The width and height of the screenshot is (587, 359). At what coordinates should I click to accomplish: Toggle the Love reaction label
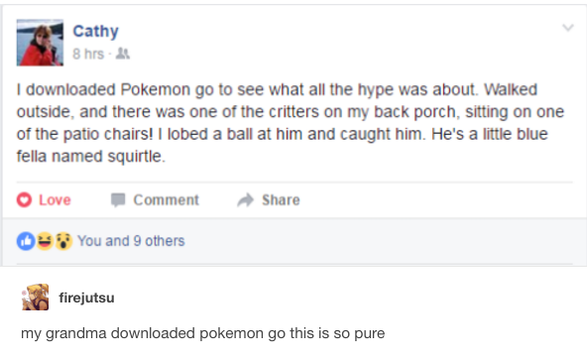point(55,200)
